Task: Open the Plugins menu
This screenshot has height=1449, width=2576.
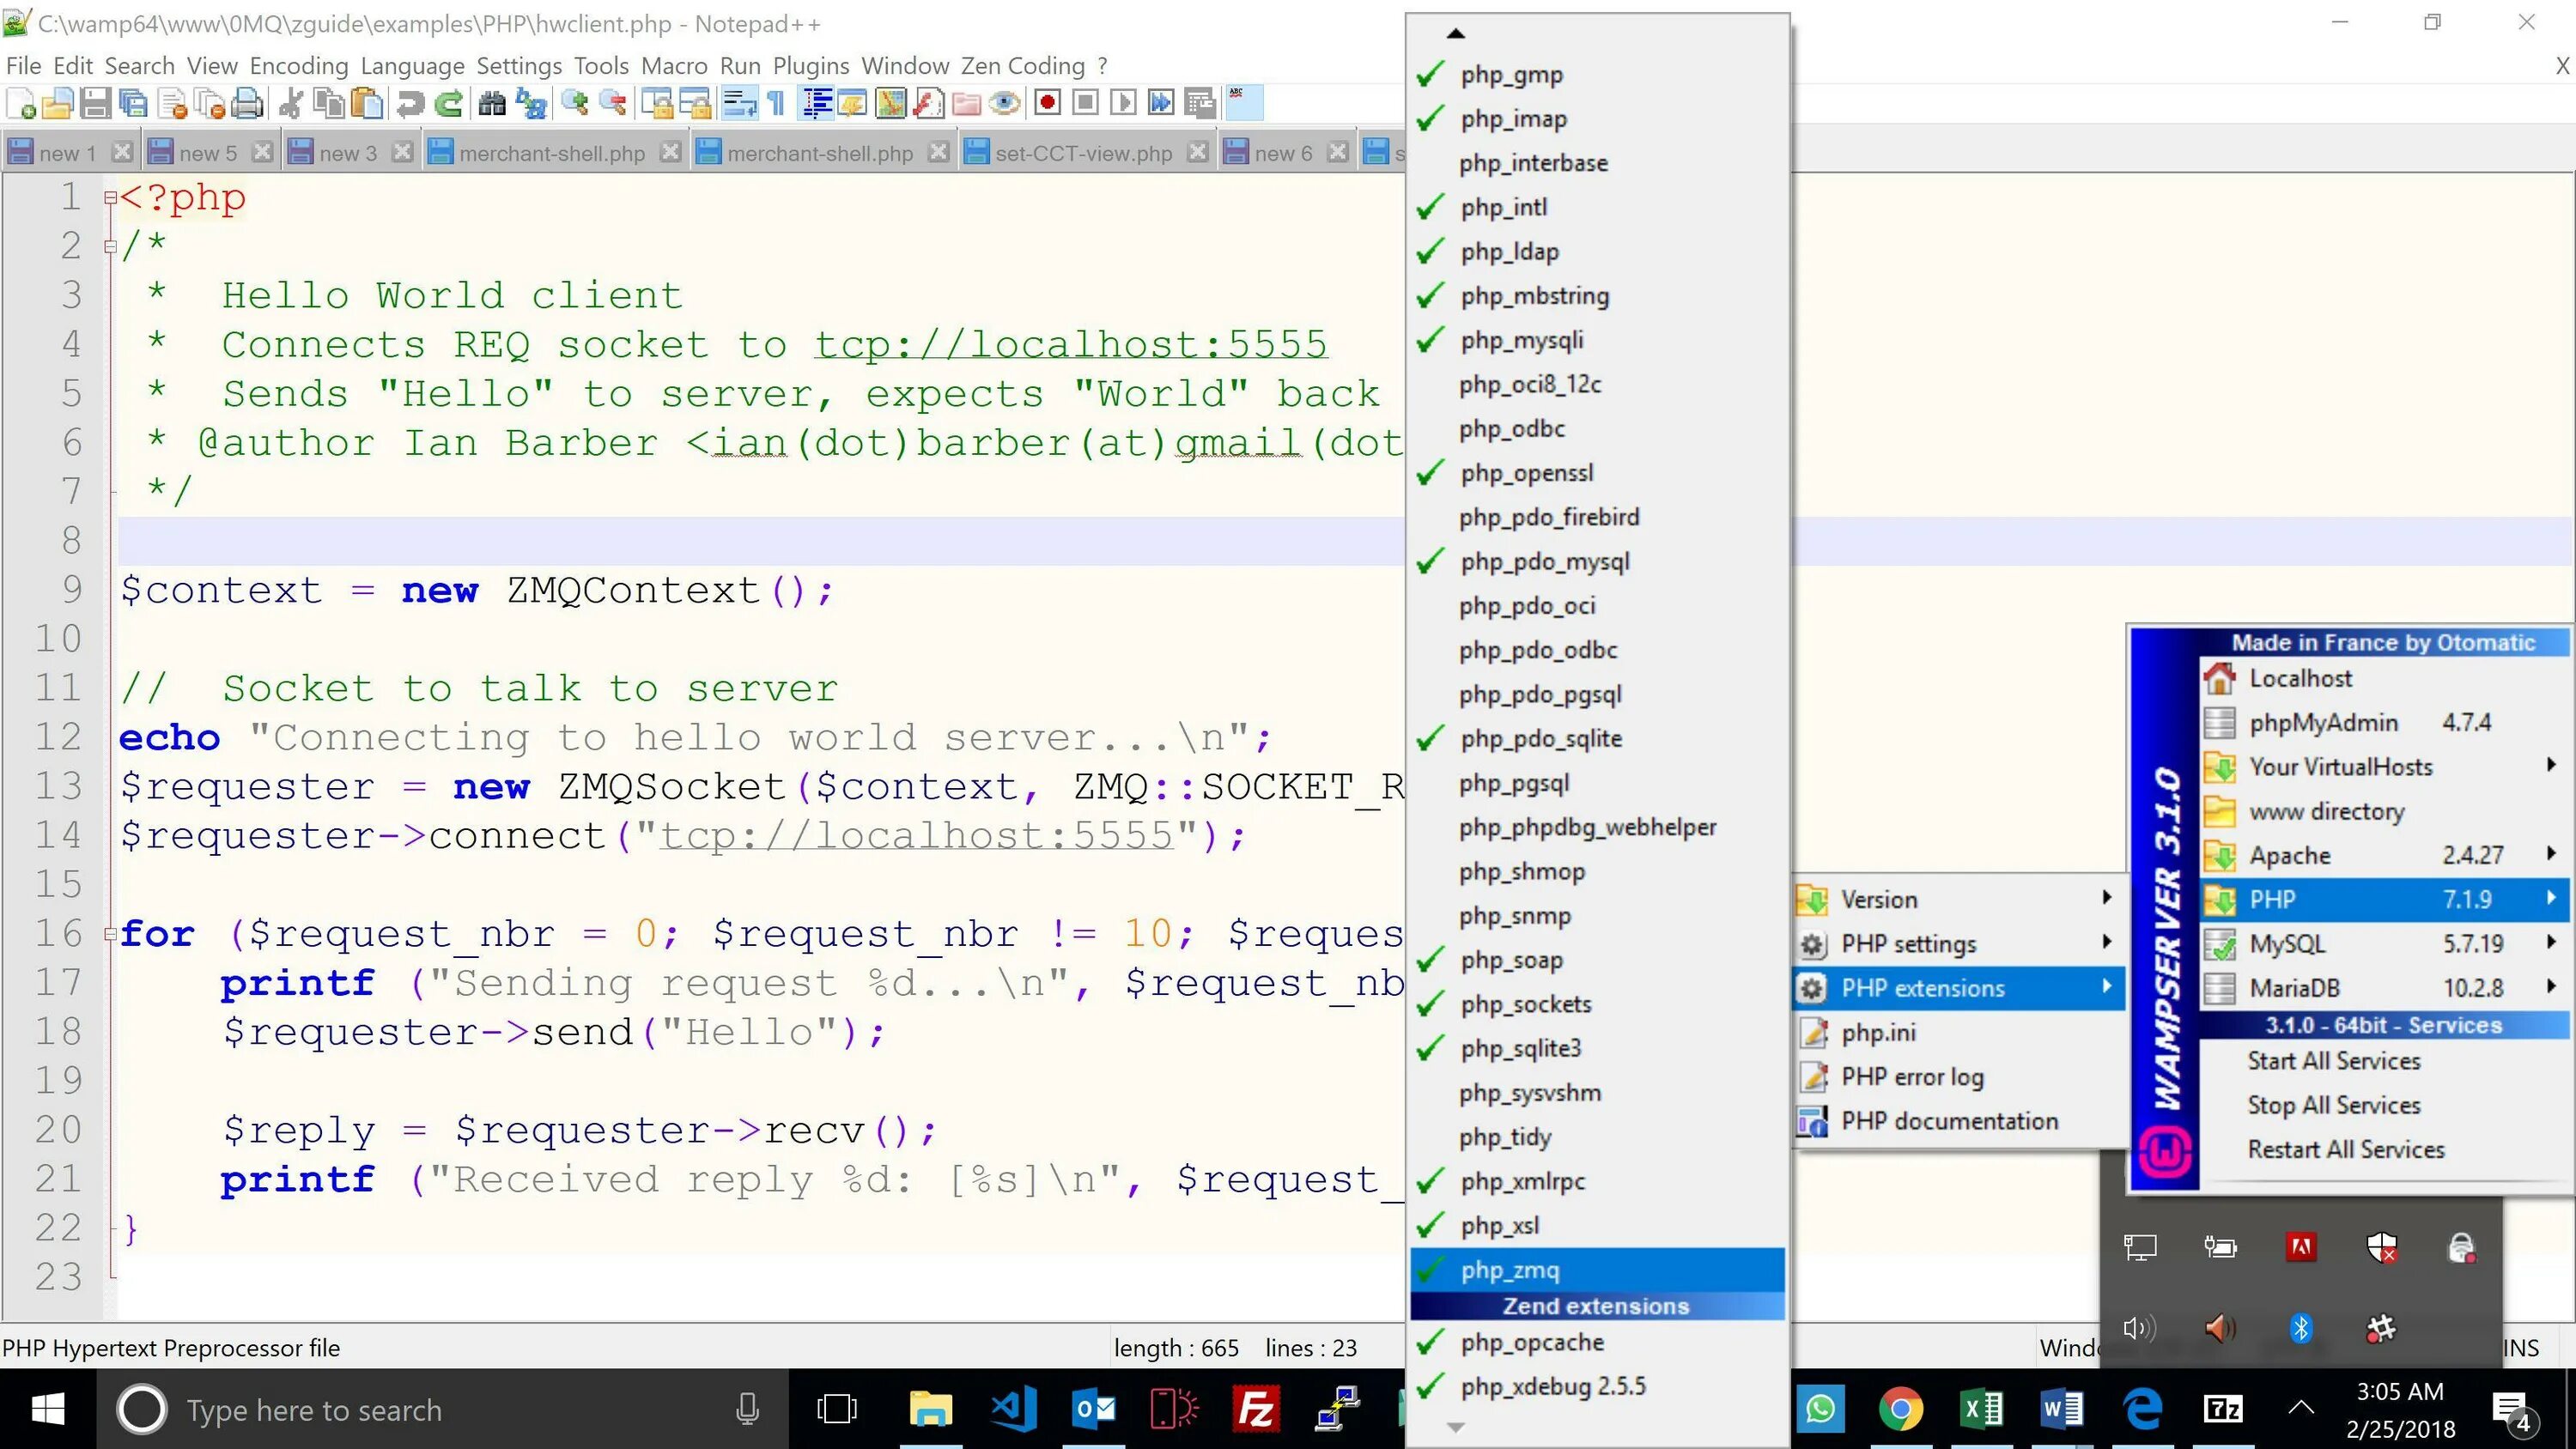Action: (810, 66)
